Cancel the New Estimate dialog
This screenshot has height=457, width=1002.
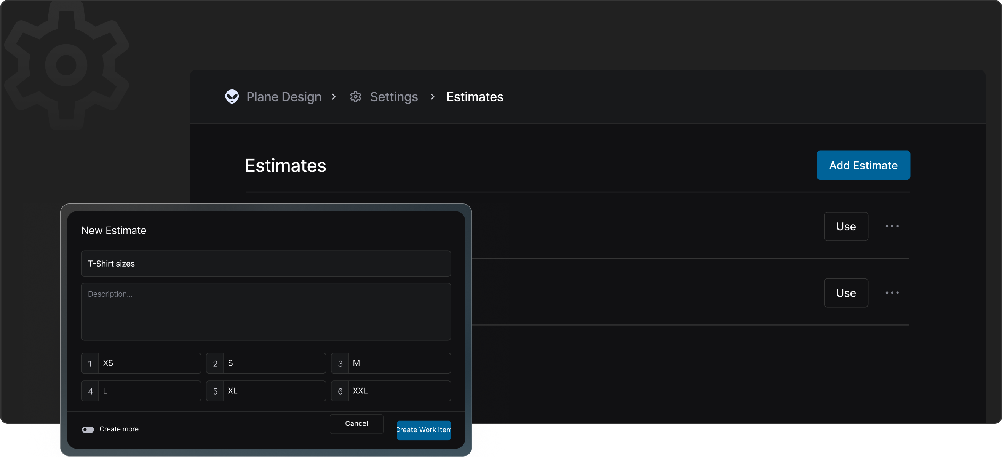pos(356,423)
